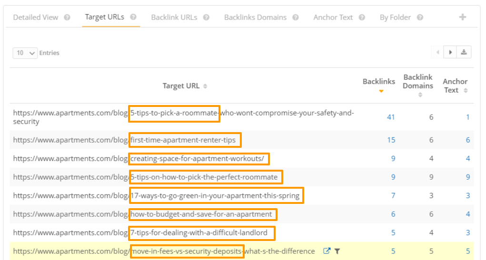The image size is (486, 260).
Task: Add a new tab with the plus icon
Action: (x=463, y=17)
